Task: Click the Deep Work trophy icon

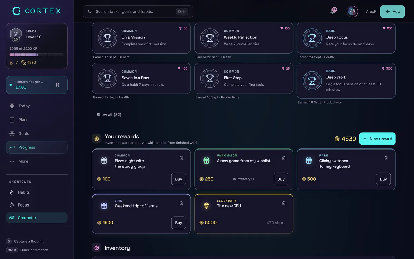Action: click(312, 81)
